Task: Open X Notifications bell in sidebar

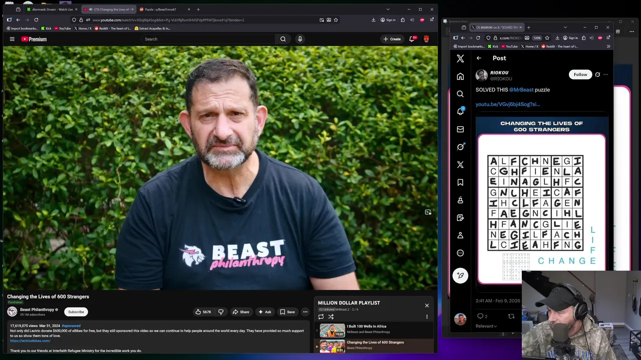Action: tap(460, 111)
